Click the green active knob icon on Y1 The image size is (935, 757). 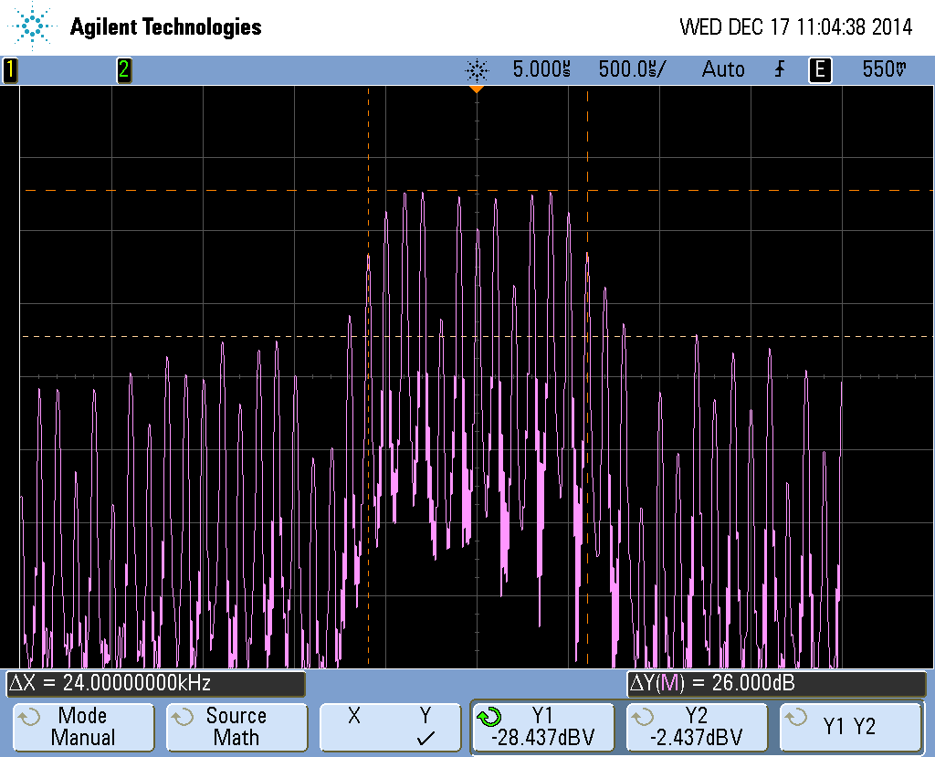[x=489, y=717]
